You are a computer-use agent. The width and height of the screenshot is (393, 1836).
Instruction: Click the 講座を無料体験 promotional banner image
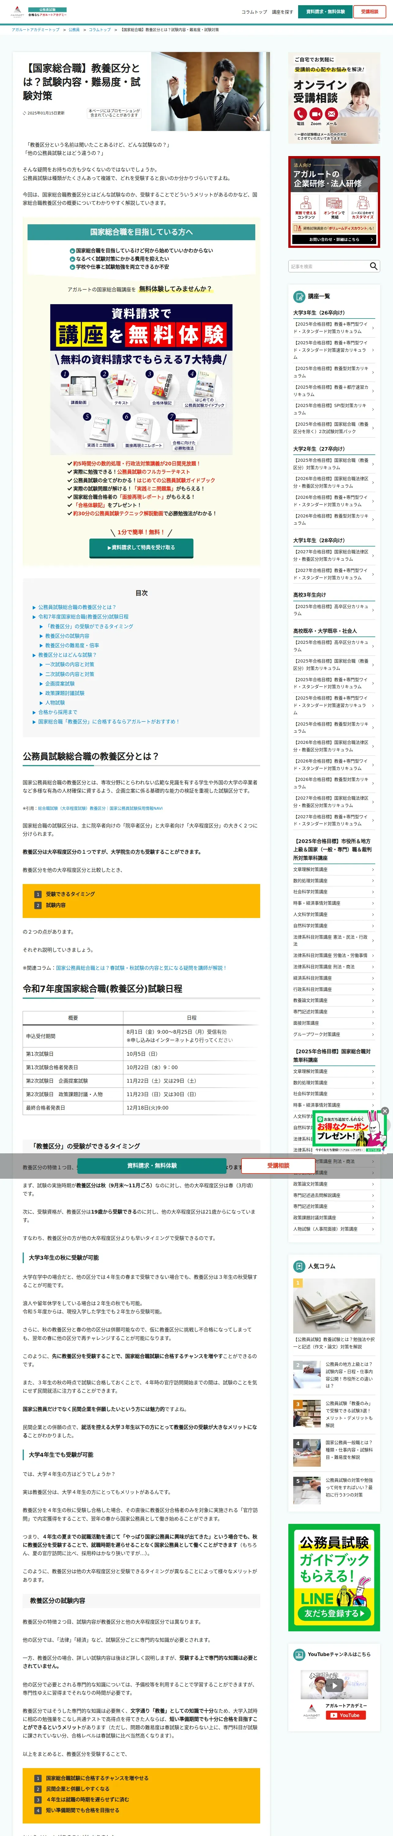(x=141, y=380)
